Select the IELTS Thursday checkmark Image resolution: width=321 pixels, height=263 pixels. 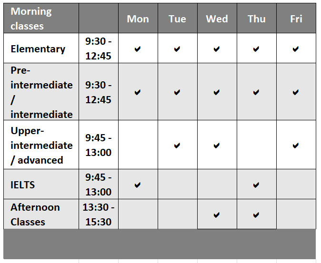[256, 185]
